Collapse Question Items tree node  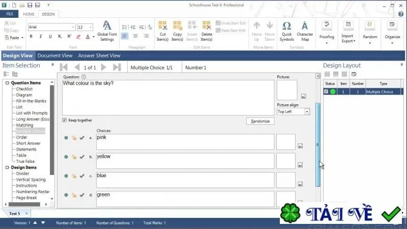pos(7,83)
